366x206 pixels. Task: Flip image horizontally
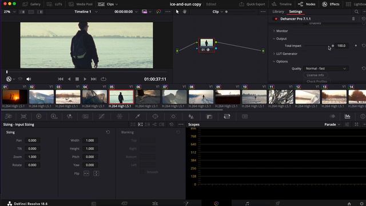tap(86, 173)
